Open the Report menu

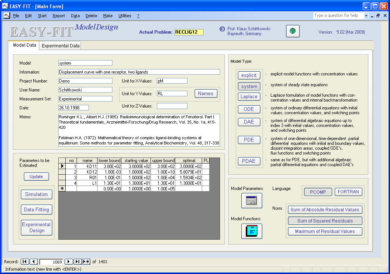click(x=59, y=16)
